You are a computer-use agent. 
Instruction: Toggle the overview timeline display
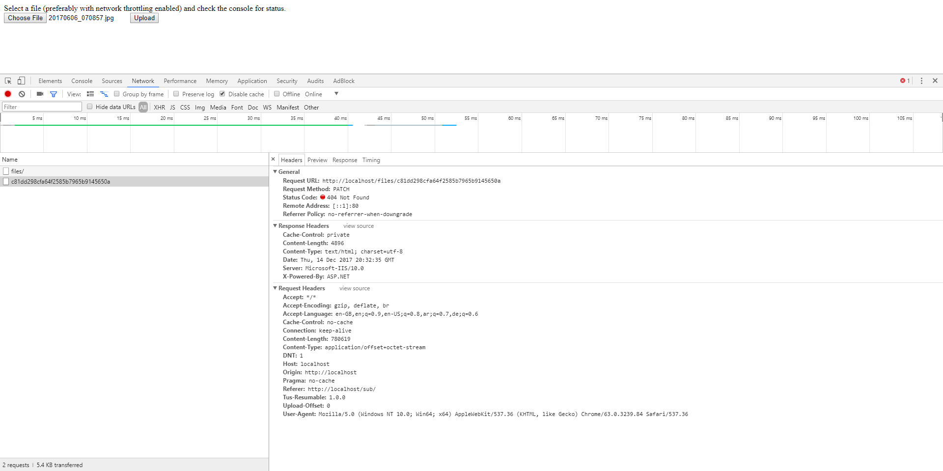104,94
